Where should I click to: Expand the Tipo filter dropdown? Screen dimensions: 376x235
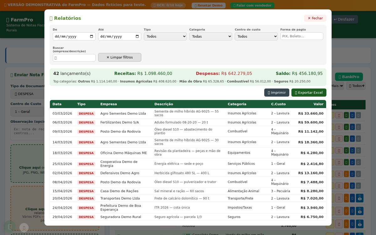165,36
